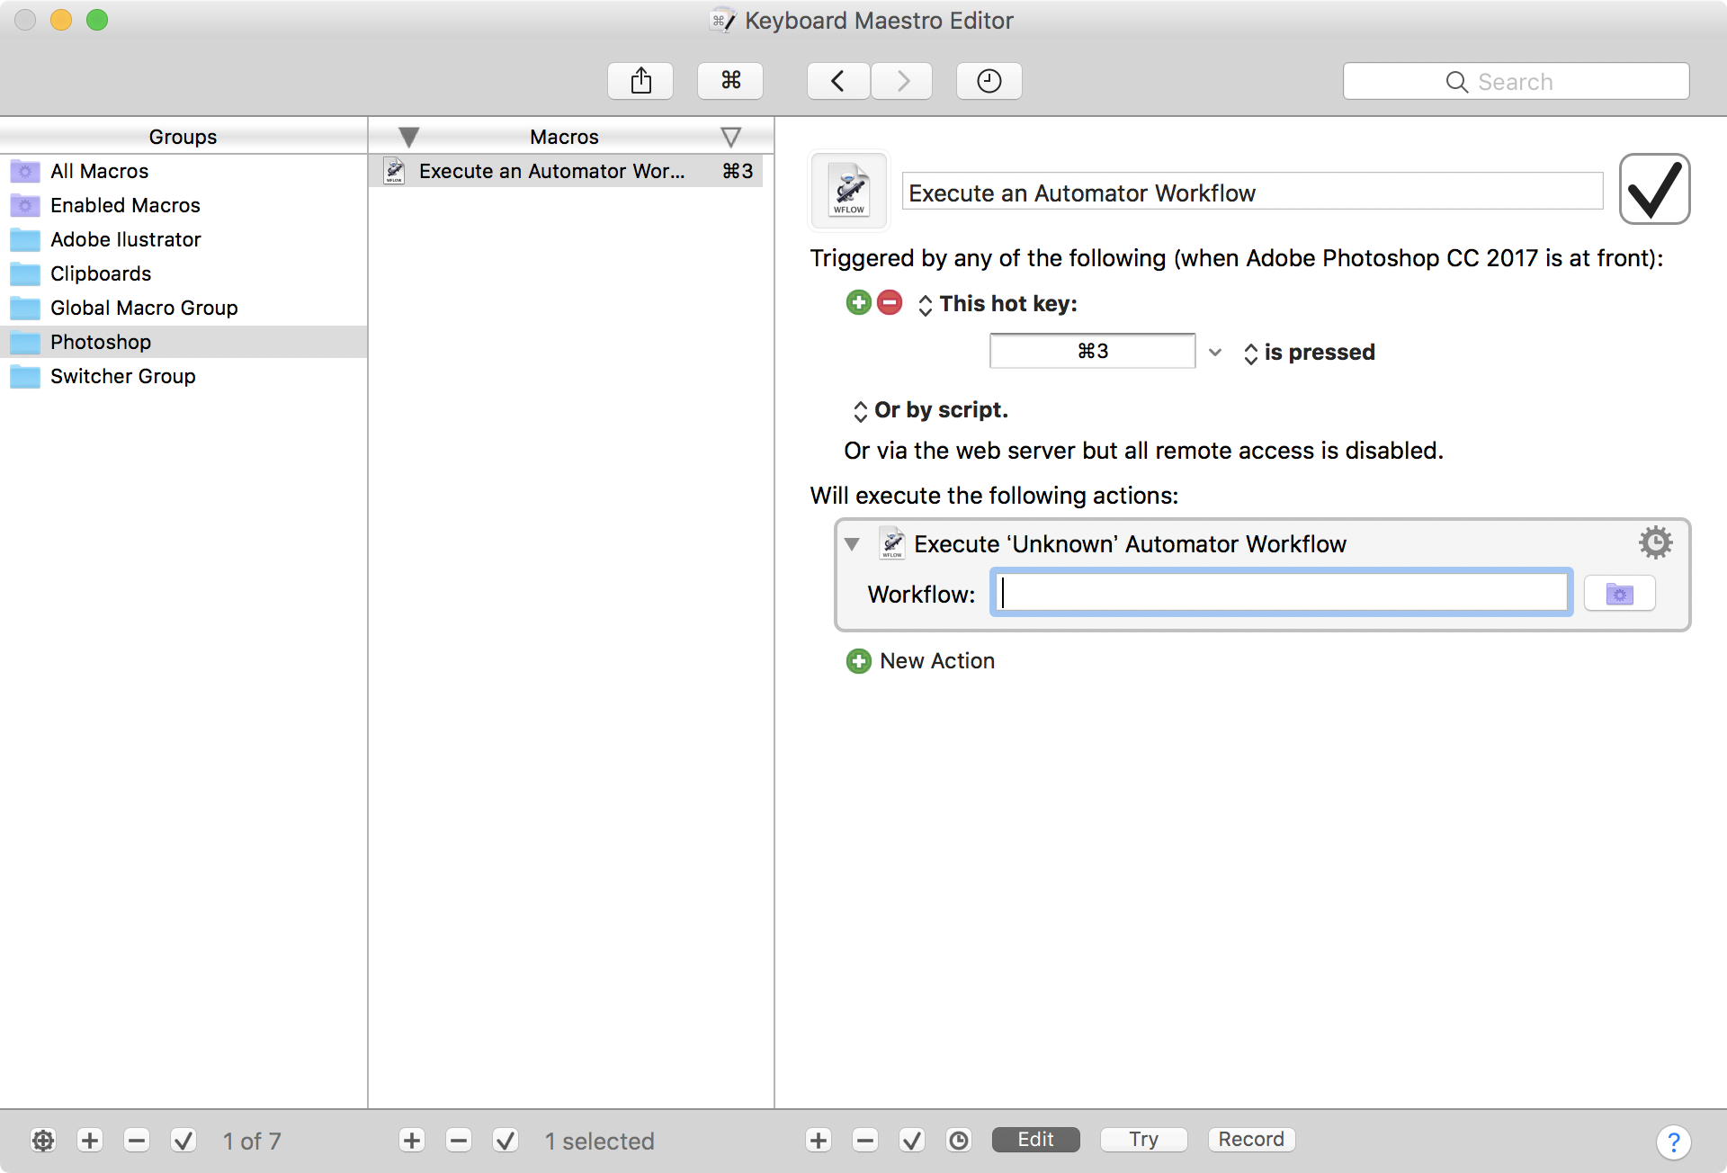1727x1173 pixels.
Task: Select the Clipboards group
Action: (x=183, y=273)
